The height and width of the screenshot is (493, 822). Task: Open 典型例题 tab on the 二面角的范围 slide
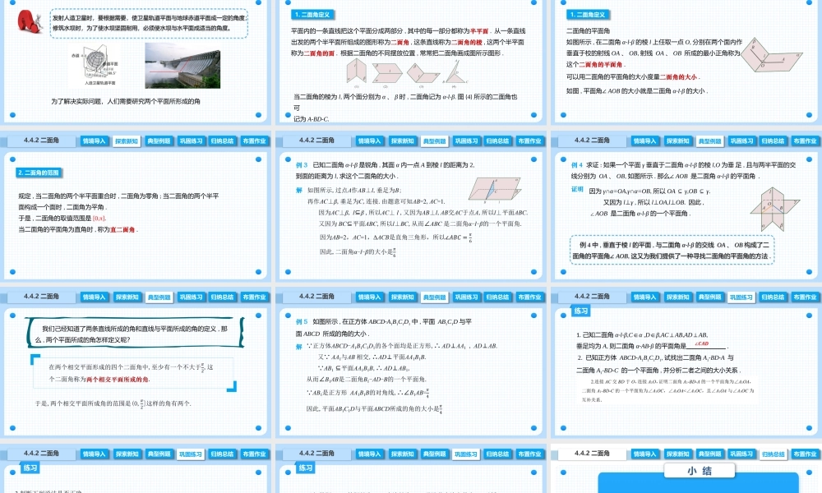click(x=159, y=141)
